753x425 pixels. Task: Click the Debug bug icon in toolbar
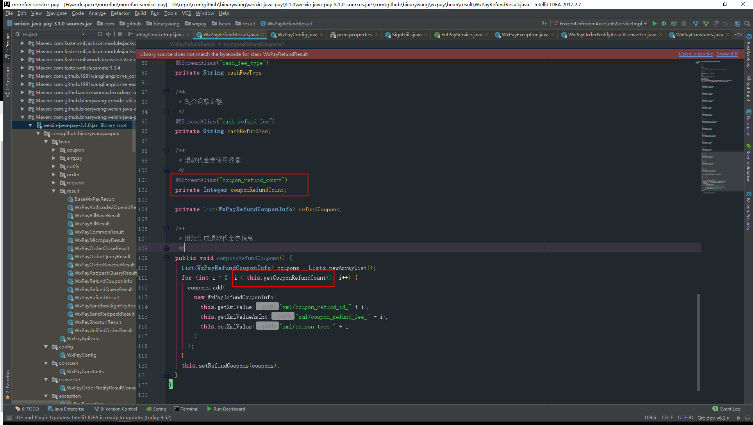tap(664, 23)
